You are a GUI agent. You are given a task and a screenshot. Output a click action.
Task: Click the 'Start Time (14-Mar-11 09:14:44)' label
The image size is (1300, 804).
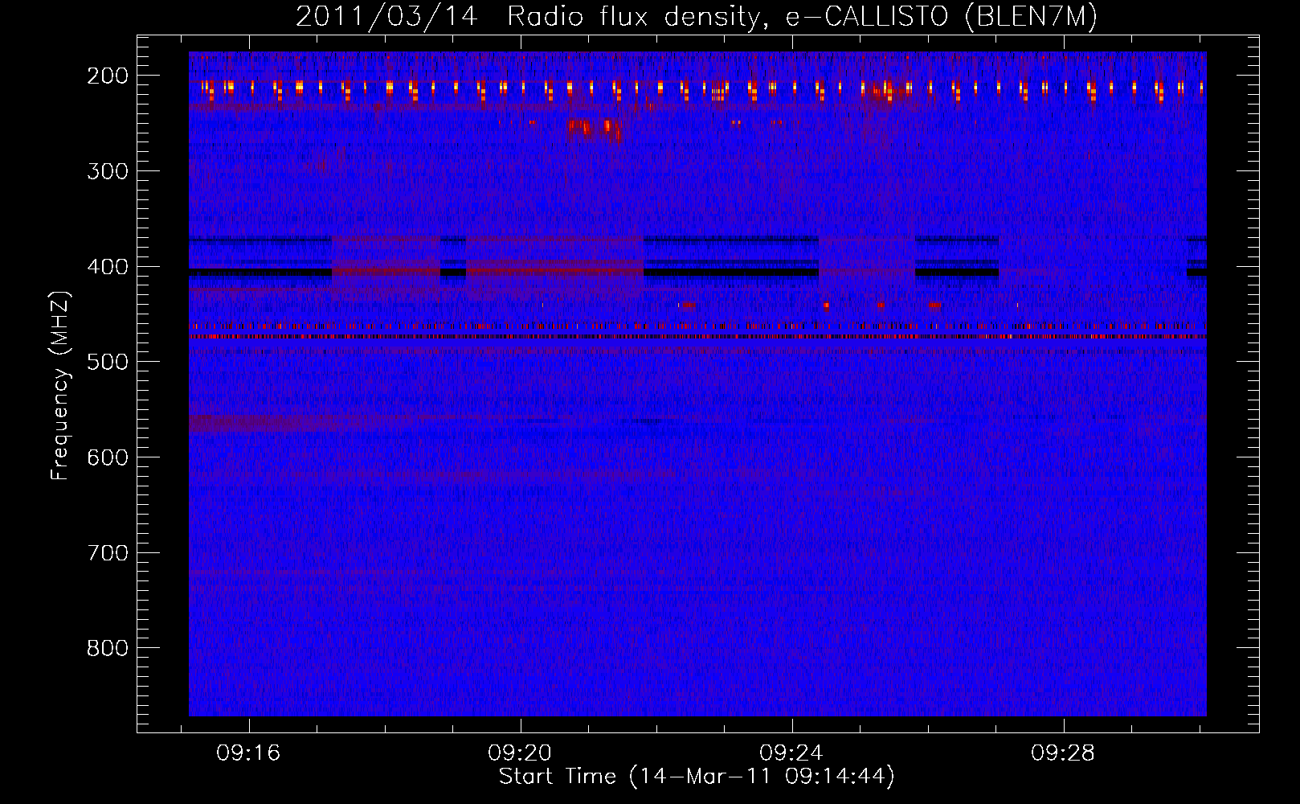(x=697, y=777)
